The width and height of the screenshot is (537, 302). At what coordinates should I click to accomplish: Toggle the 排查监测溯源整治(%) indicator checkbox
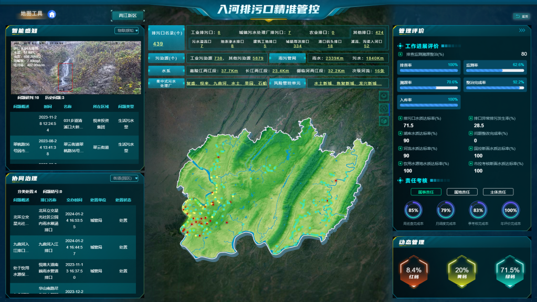401,54
